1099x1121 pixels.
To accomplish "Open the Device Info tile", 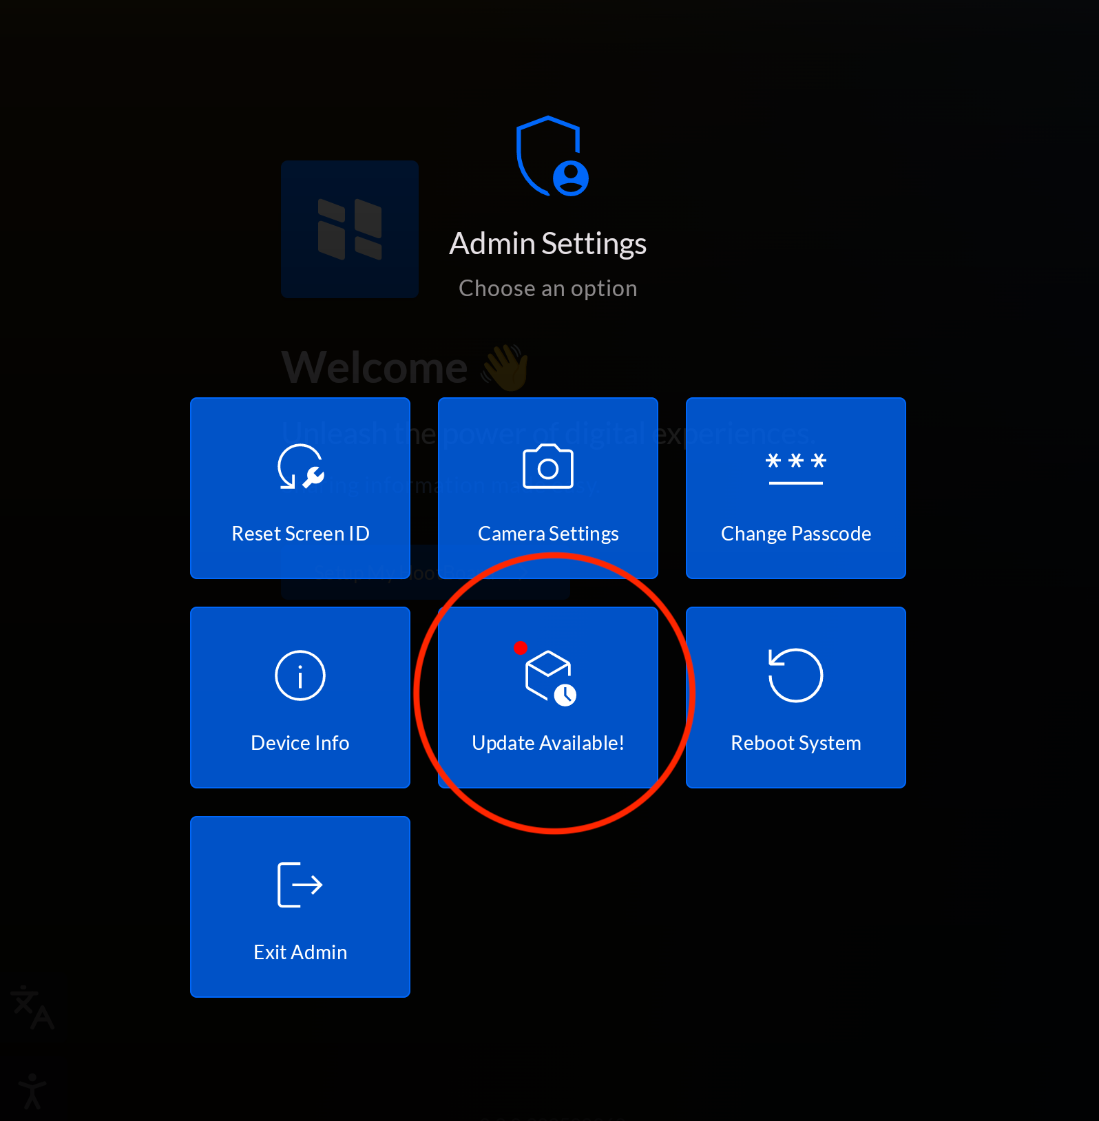I will coord(300,698).
